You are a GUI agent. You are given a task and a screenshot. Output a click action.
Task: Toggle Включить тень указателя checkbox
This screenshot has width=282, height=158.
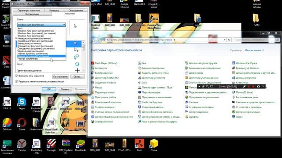[x=17, y=76]
